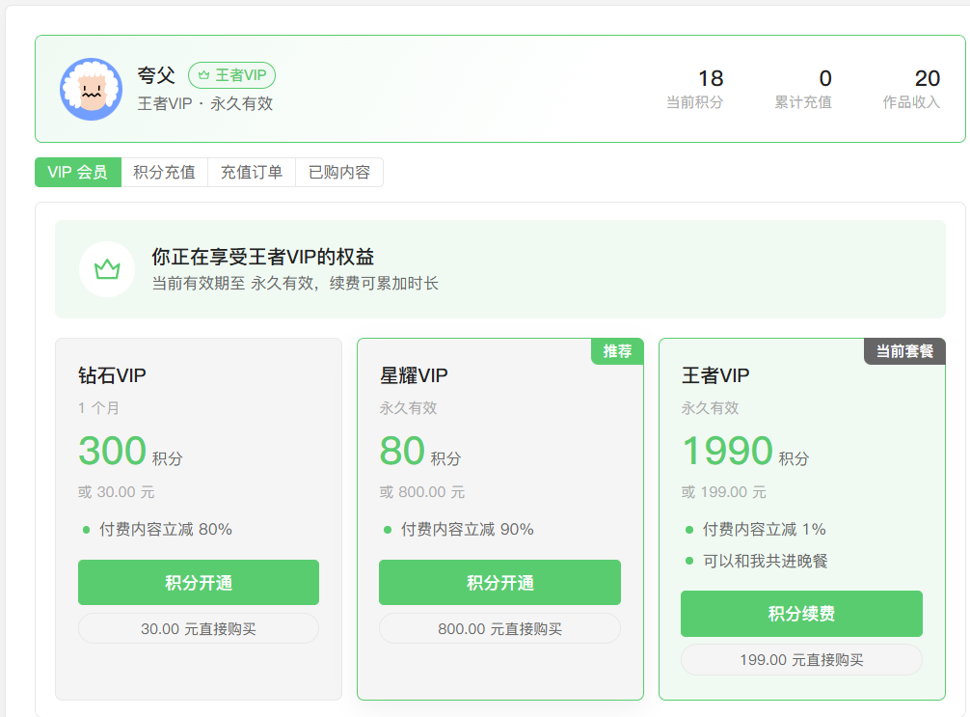970x717 pixels.
Task: Click 付费内容立减 90% benefit text
Action: tap(467, 530)
